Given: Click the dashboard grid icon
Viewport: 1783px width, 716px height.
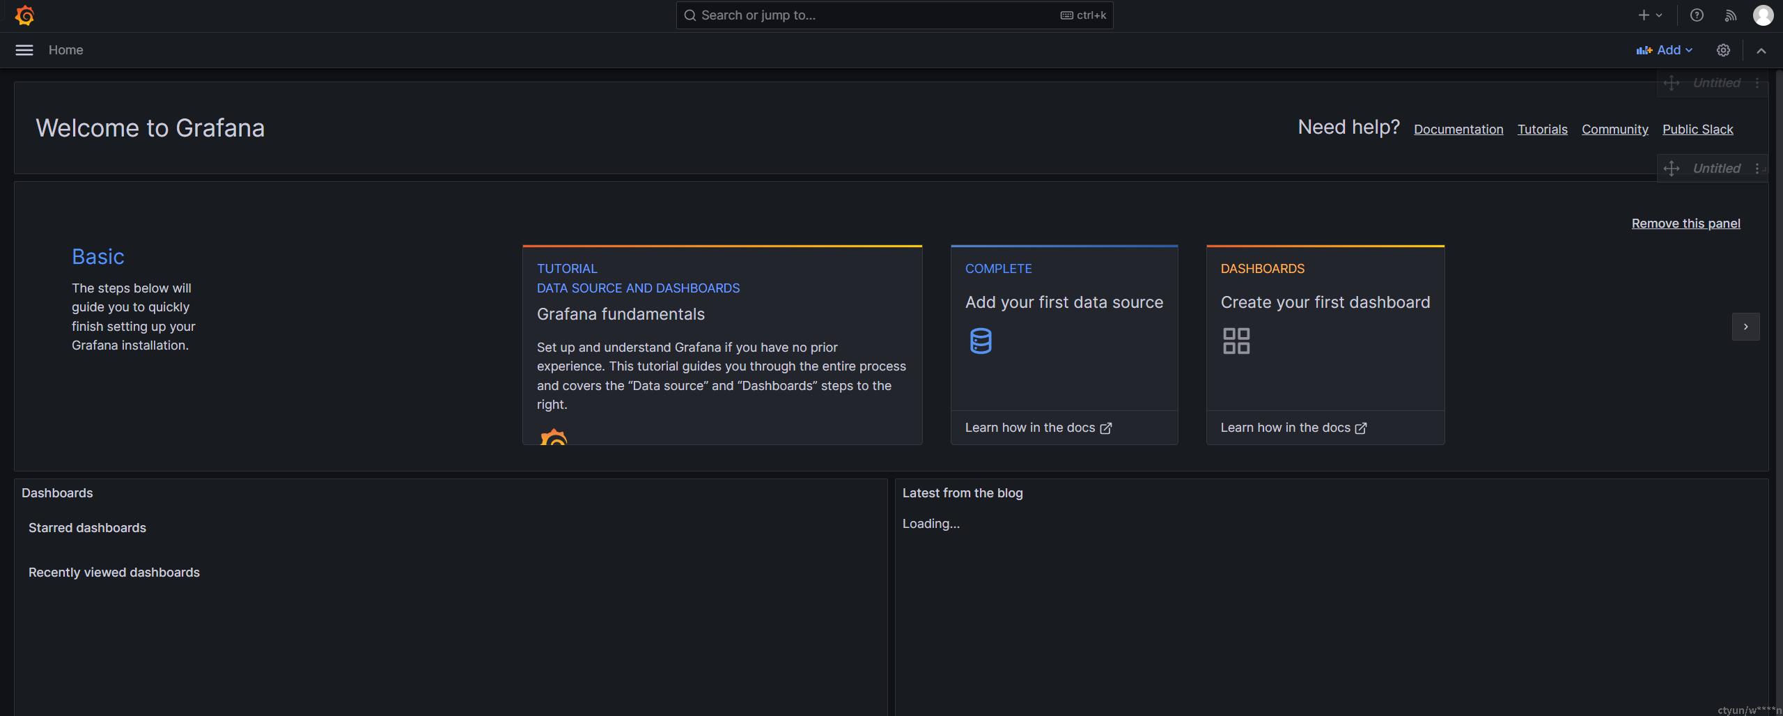Looking at the screenshot, I should [1236, 341].
